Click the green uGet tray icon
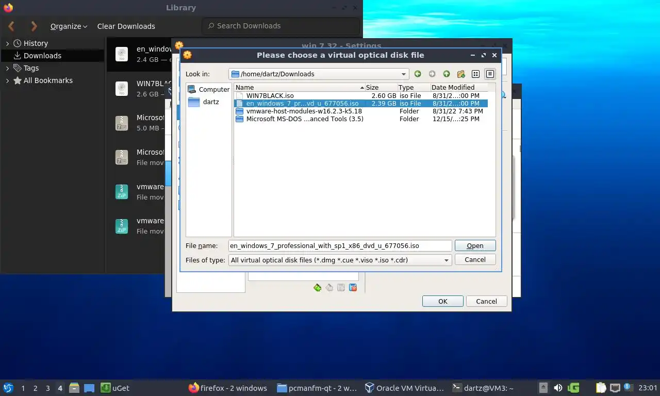This screenshot has height=396, width=660. pos(573,388)
